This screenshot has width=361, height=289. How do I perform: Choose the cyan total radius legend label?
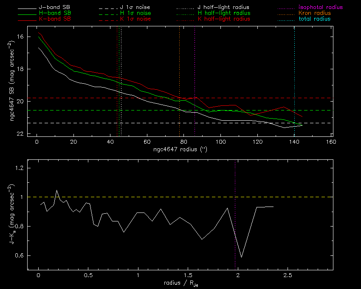click(314, 19)
